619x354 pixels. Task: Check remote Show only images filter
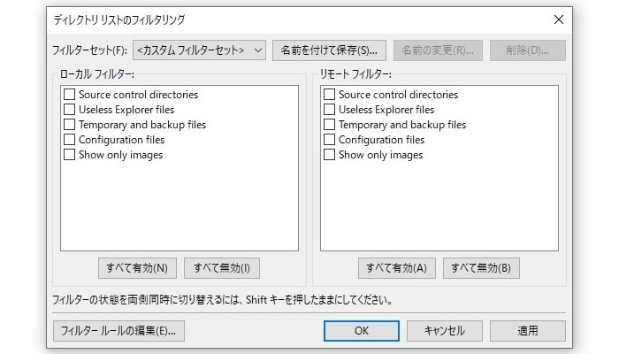coord(330,155)
